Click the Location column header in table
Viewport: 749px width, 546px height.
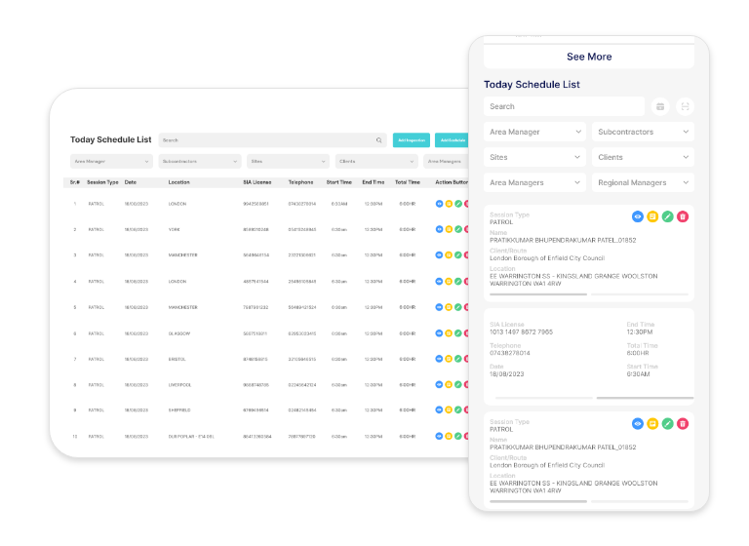pos(179,182)
